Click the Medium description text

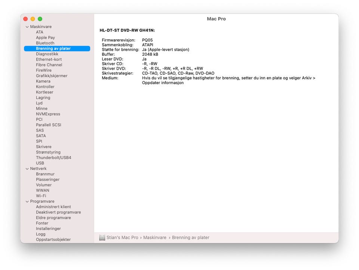coord(228,80)
